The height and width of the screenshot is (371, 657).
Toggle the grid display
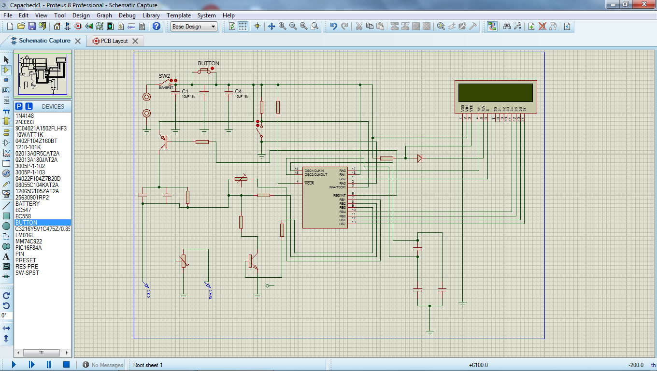pyautogui.click(x=243, y=26)
